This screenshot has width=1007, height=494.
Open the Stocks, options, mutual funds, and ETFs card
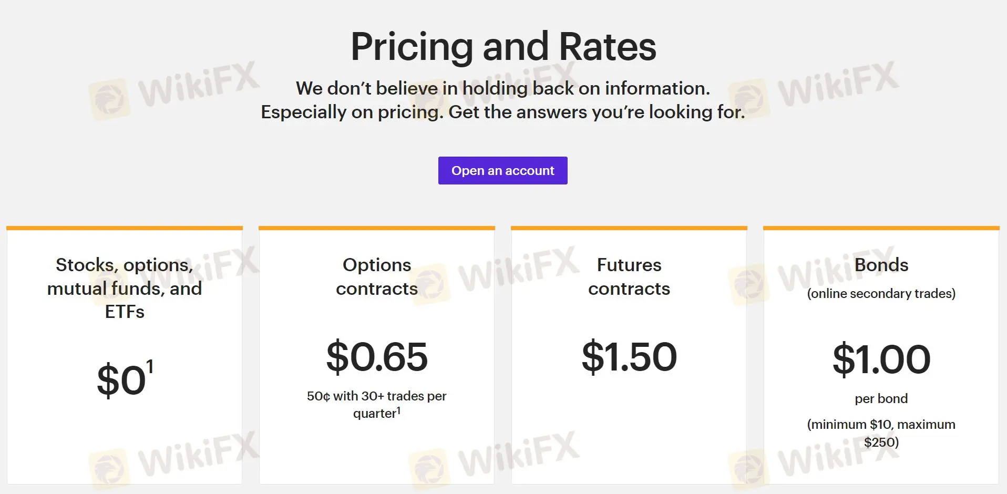point(125,355)
